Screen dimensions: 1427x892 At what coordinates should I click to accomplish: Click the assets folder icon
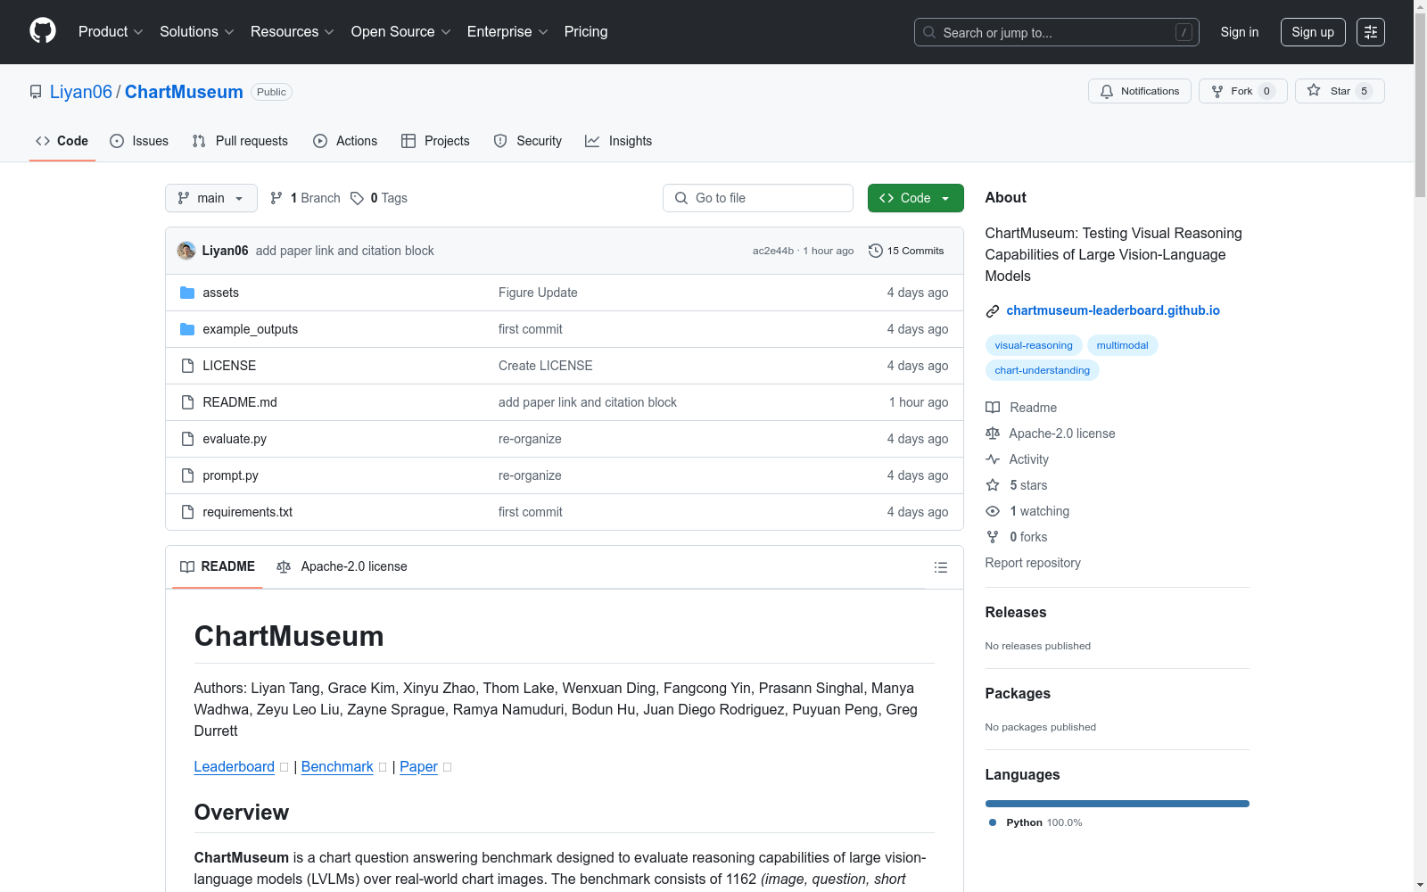click(x=187, y=293)
